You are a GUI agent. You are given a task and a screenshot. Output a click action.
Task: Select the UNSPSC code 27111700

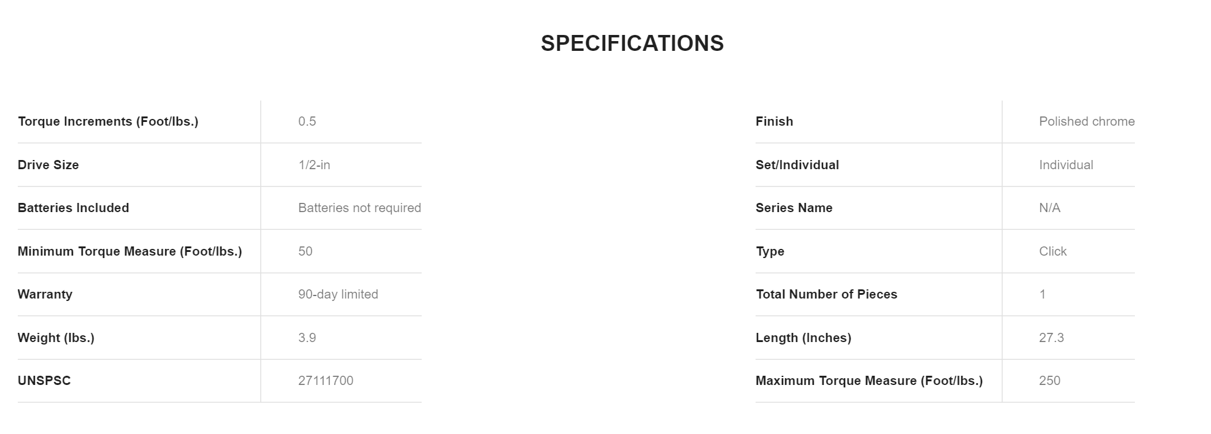click(x=325, y=381)
